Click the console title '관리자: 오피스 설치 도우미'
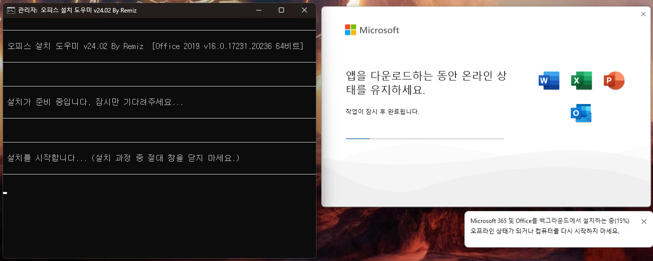 (x=55, y=10)
